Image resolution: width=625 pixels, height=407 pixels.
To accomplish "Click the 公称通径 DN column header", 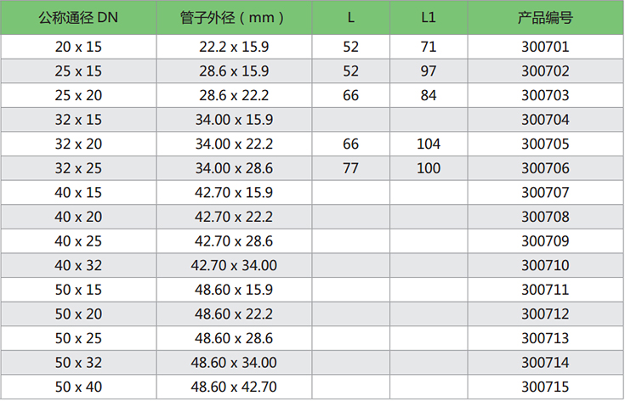I will tap(78, 17).
